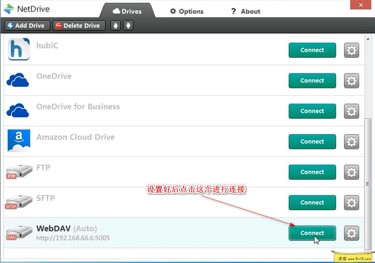Open settings gear for OneDrive
The height and width of the screenshot is (263, 375).
[x=351, y=81]
